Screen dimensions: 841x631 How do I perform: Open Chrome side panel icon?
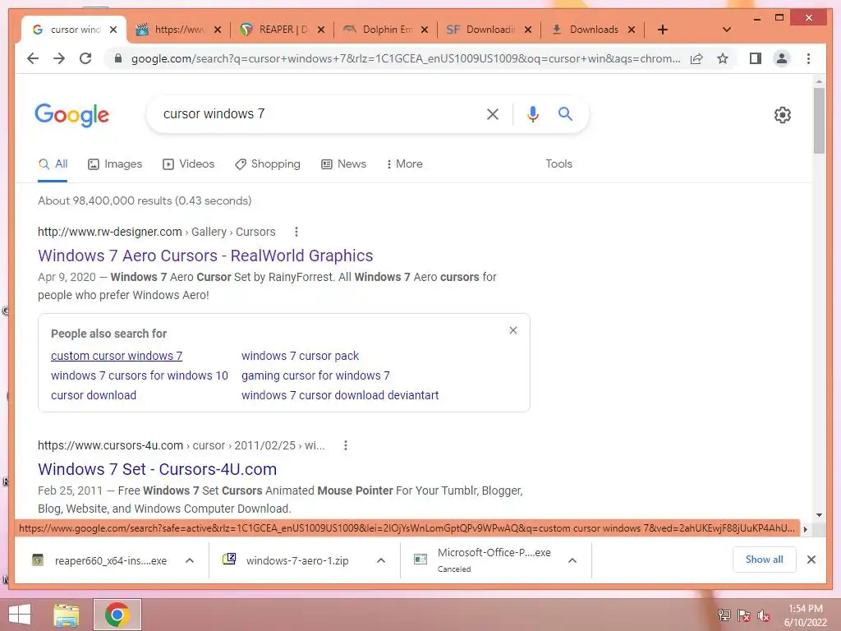pyautogui.click(x=756, y=58)
